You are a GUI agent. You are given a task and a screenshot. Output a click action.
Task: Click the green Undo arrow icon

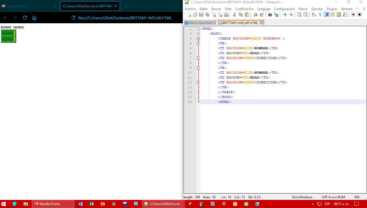(255, 15)
